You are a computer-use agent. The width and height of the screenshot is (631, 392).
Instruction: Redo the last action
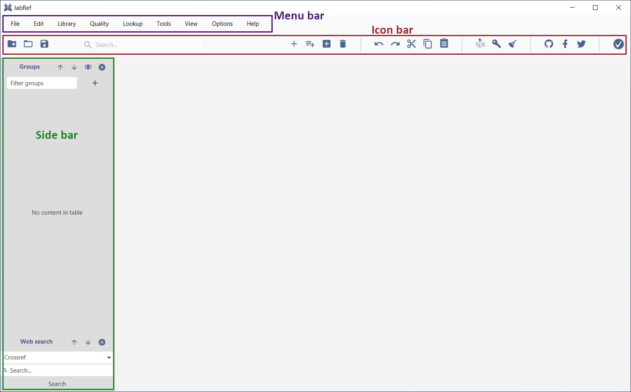click(x=395, y=44)
